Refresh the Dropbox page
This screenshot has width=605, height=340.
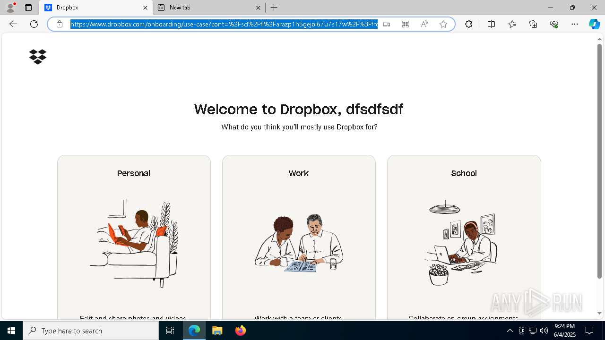tap(34, 24)
